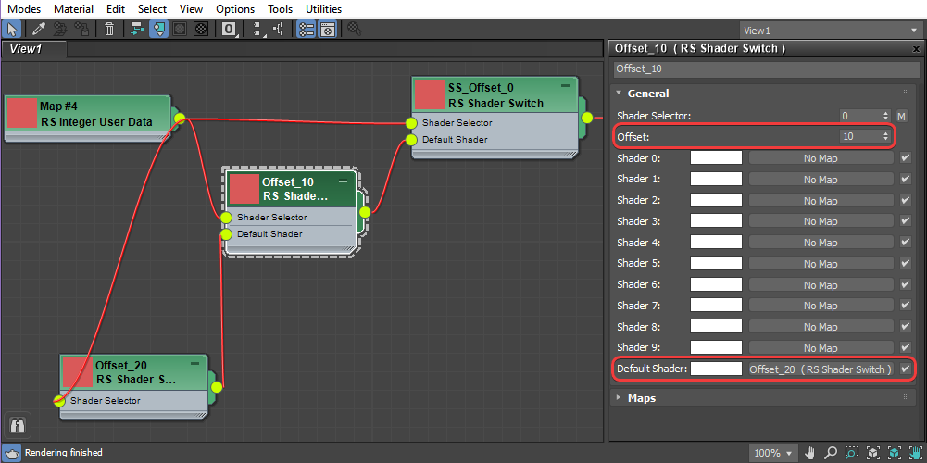Uncheck the Shader 5 checkbox
The width and height of the screenshot is (927, 463).
click(x=905, y=263)
